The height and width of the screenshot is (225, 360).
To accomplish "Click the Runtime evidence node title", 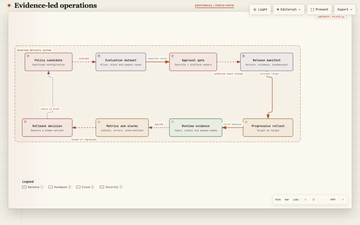I will point(196,126).
